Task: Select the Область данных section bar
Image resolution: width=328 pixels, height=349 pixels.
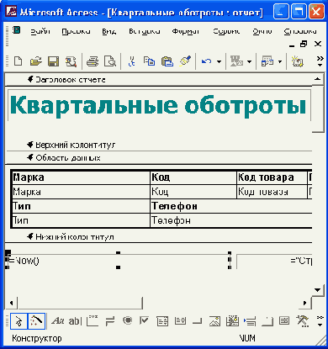Action: coord(158,158)
